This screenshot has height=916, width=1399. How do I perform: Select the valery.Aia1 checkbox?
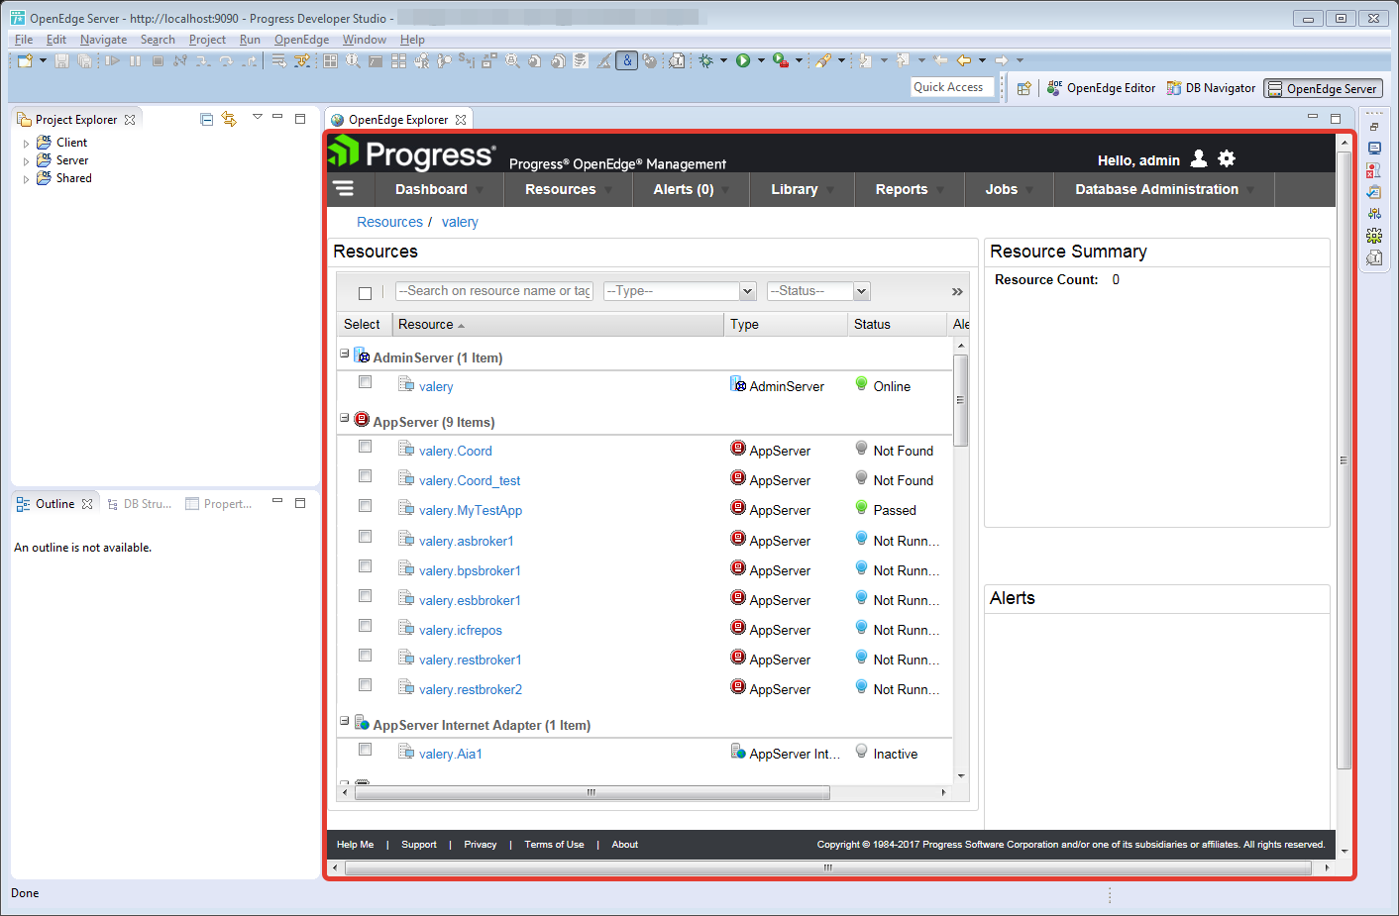click(x=365, y=750)
